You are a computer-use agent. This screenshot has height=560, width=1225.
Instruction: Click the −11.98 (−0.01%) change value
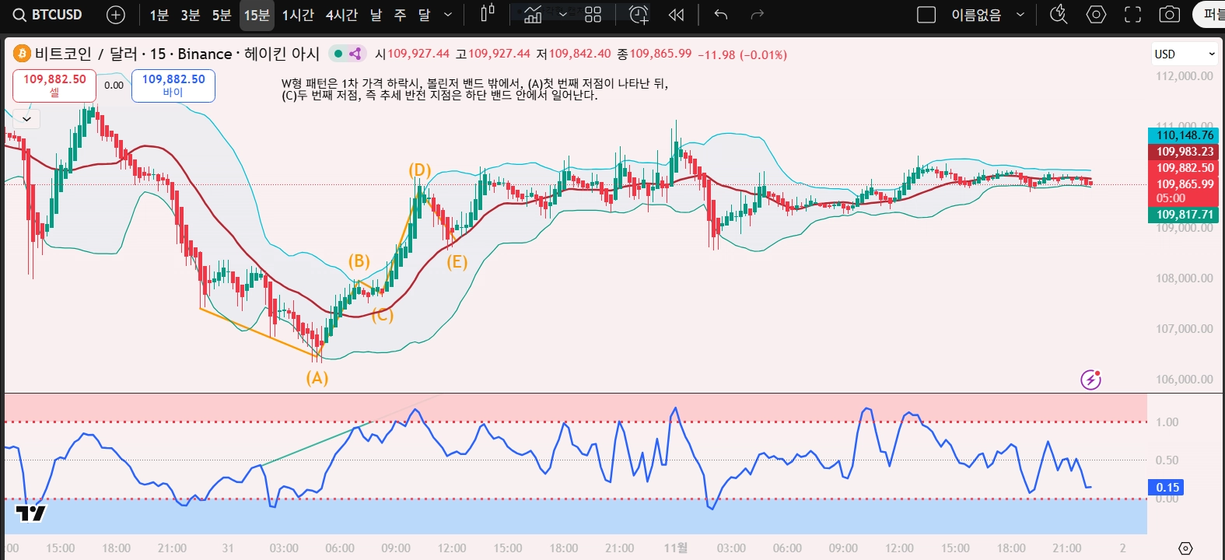coord(742,54)
